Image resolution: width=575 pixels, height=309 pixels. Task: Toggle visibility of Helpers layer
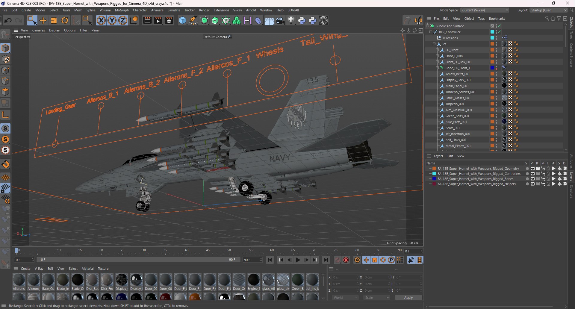point(532,184)
